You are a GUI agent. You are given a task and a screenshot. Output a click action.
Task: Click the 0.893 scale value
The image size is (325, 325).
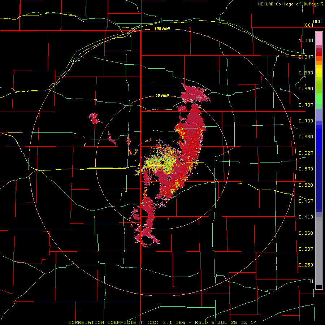[x=306, y=73]
